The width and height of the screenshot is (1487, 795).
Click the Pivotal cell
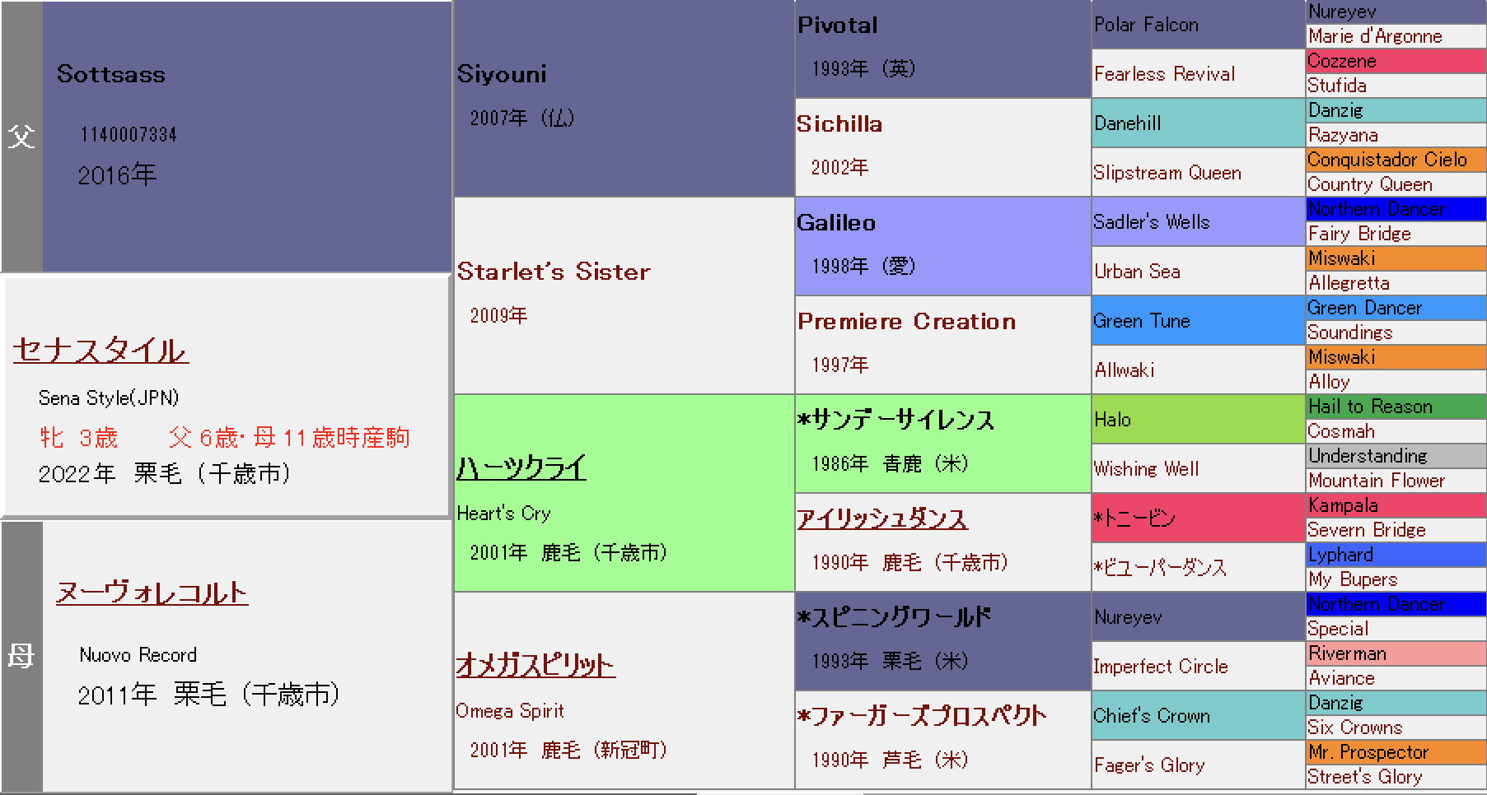(x=942, y=49)
